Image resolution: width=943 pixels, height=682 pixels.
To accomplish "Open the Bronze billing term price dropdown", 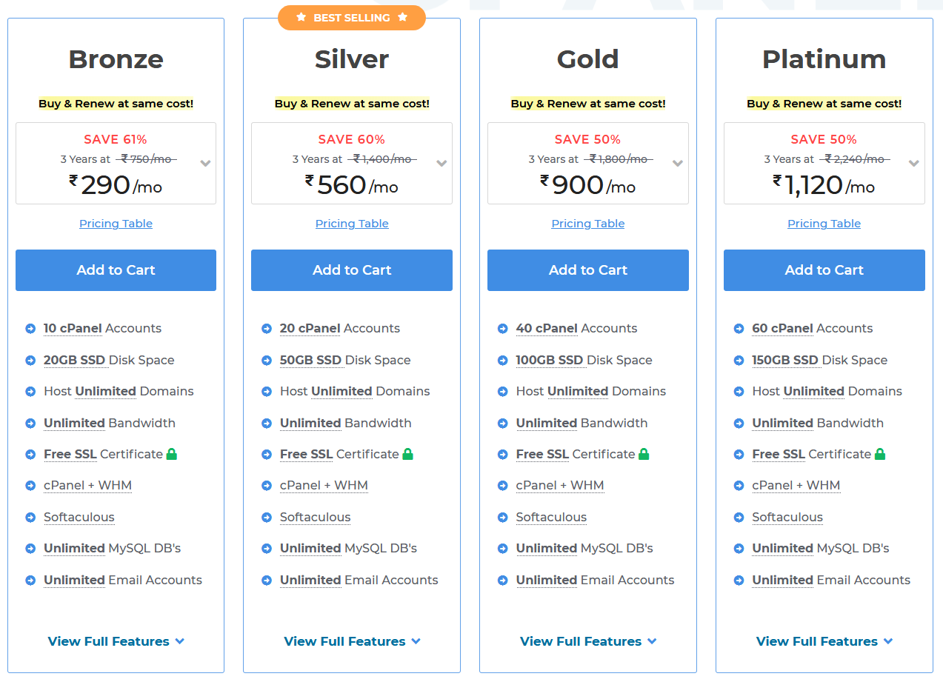I will point(116,163).
